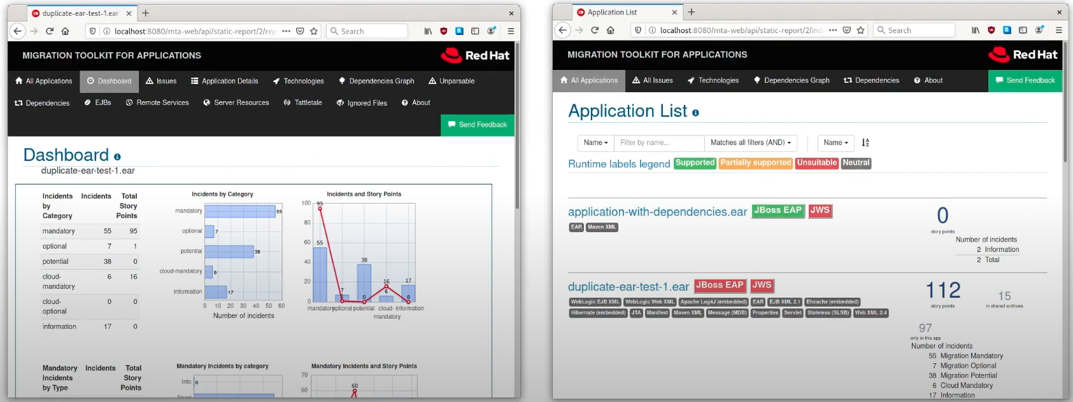Open Dependencies in right window nav
This screenshot has width=1073, height=402.
coord(871,81)
